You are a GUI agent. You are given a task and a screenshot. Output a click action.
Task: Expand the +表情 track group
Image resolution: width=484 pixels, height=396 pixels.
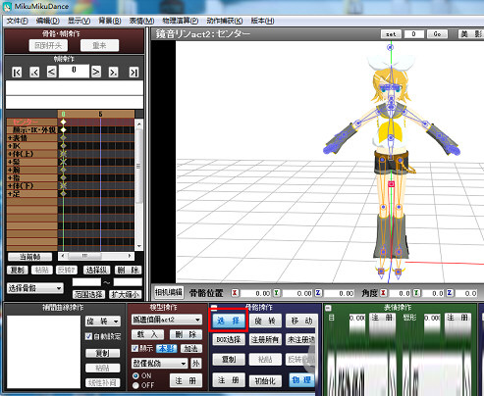10,138
